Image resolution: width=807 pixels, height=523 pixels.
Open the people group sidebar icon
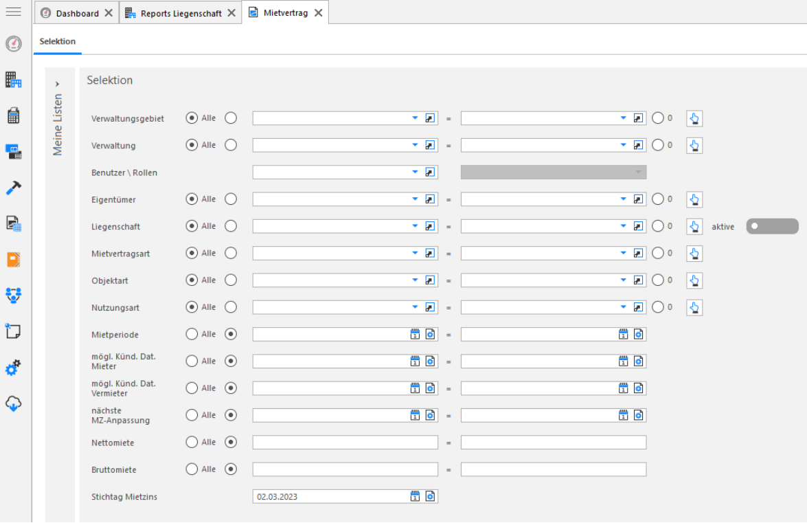(x=13, y=296)
